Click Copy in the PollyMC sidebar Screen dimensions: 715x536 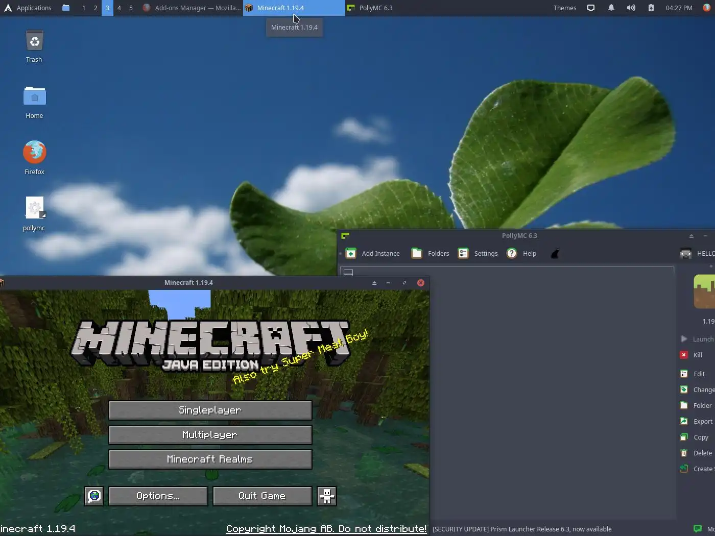(x=695, y=437)
